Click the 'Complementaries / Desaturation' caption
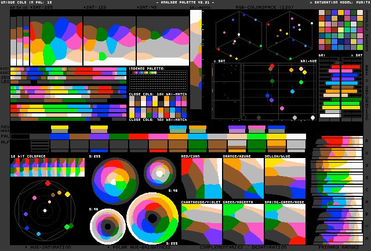This screenshot has height=251, width=371. [243, 247]
